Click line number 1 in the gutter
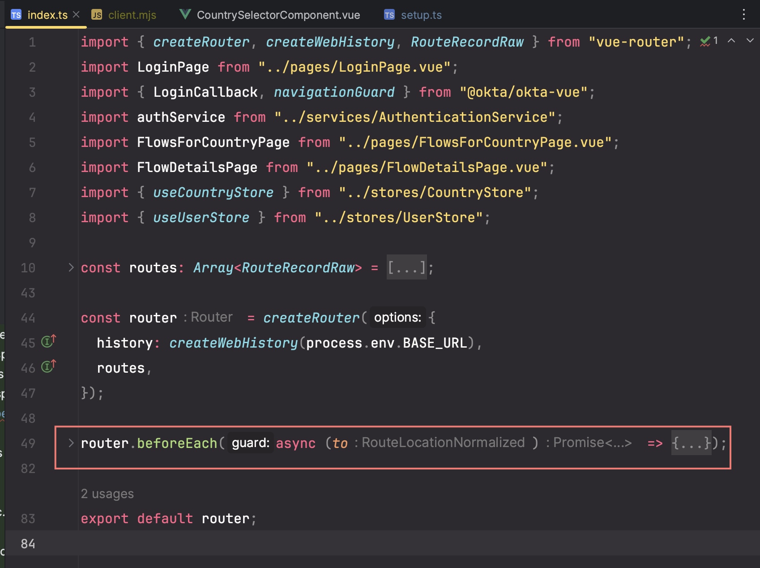The width and height of the screenshot is (760, 568). point(32,42)
